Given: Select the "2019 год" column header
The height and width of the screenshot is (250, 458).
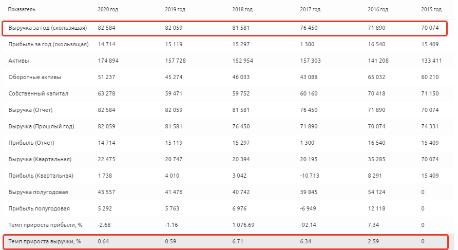Looking at the screenshot, I should (x=175, y=10).
